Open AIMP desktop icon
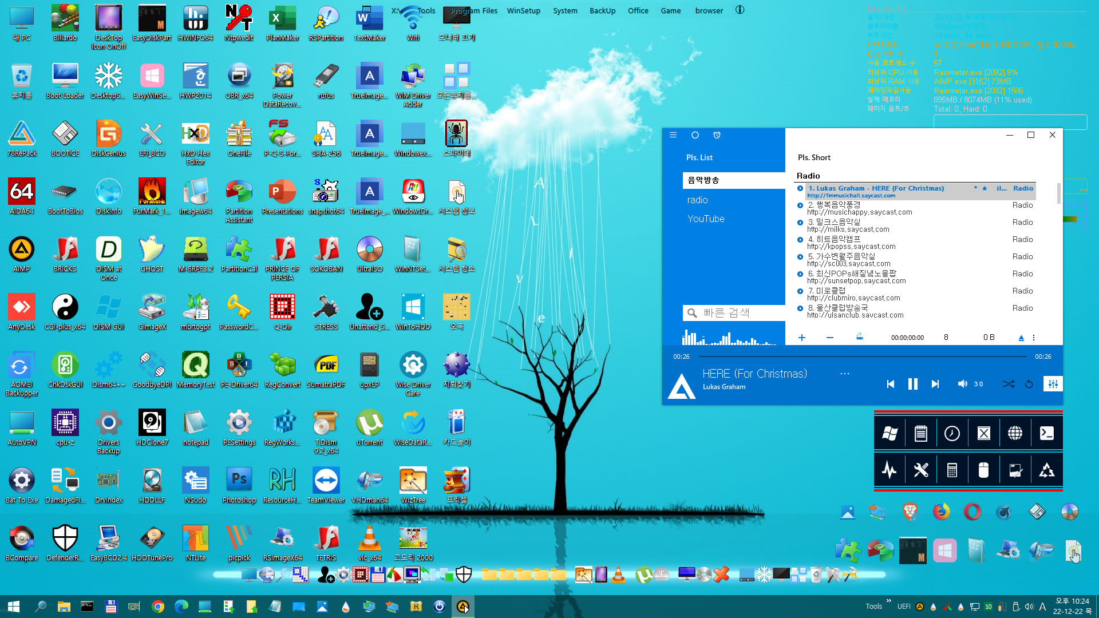This screenshot has height=618, width=1099. click(21, 254)
